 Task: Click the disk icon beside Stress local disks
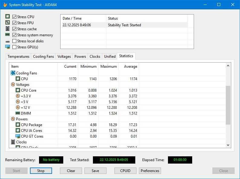pyautogui.click(x=8, y=41)
